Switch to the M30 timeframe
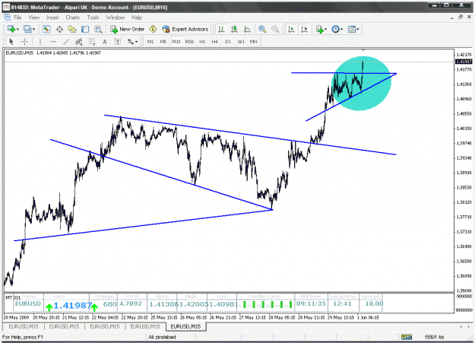This screenshot has height=343, width=475. coord(189,42)
